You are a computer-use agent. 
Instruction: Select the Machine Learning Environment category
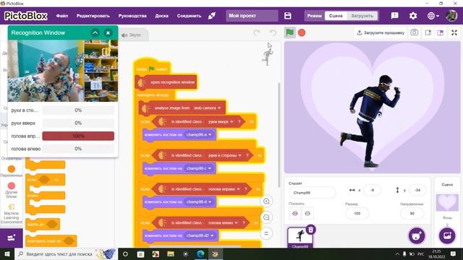(x=12, y=214)
